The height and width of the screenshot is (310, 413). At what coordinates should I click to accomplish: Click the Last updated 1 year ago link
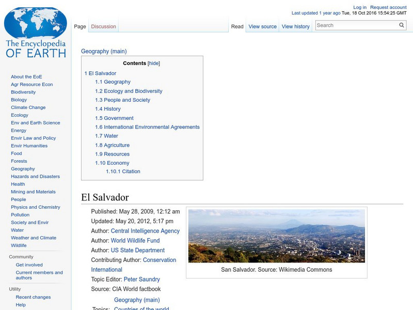316,13
